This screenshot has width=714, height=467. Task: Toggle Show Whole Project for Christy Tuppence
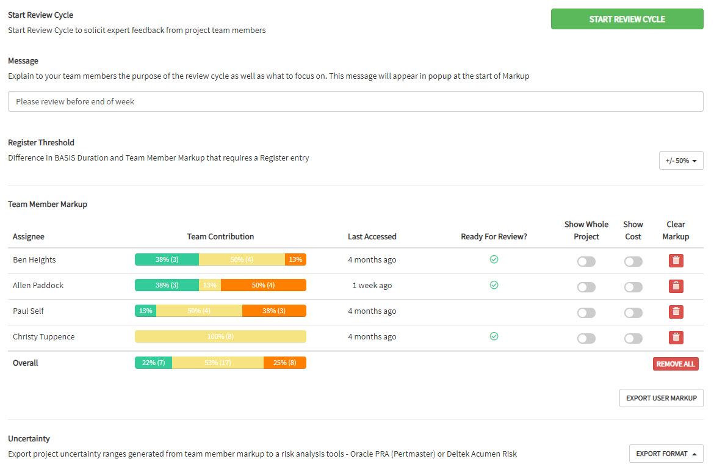click(x=586, y=337)
